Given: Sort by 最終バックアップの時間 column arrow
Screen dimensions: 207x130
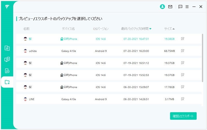Looking at the screenshot, I should tap(150, 29).
